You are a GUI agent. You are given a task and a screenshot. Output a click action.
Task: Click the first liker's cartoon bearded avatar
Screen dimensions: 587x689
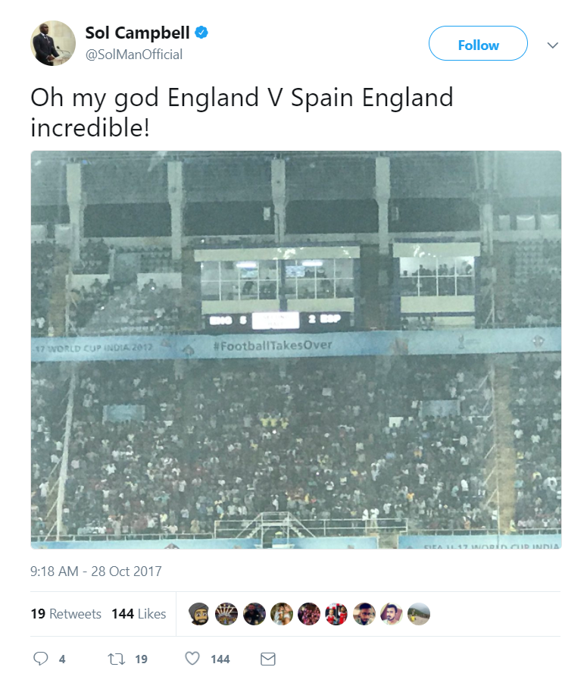pos(199,614)
